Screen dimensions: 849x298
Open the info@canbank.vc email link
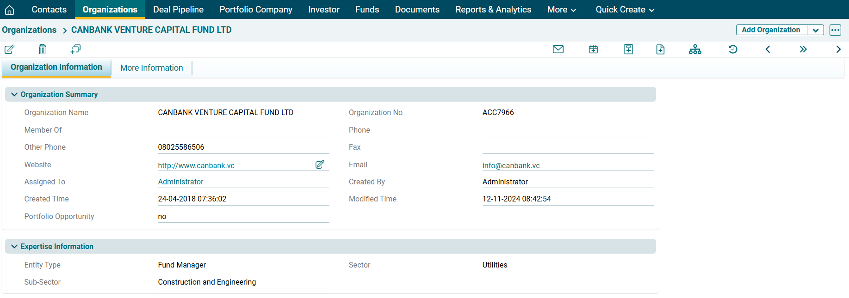pos(511,165)
